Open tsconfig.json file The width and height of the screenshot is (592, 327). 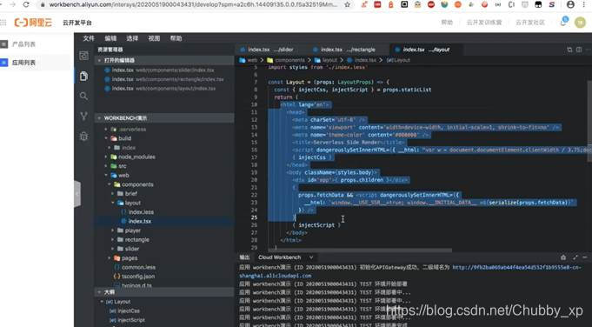coord(138,277)
